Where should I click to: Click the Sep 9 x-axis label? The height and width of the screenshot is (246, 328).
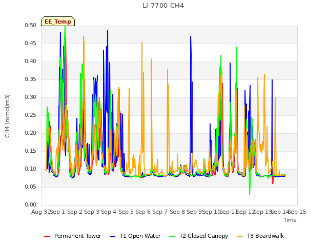pyautogui.click(x=194, y=212)
